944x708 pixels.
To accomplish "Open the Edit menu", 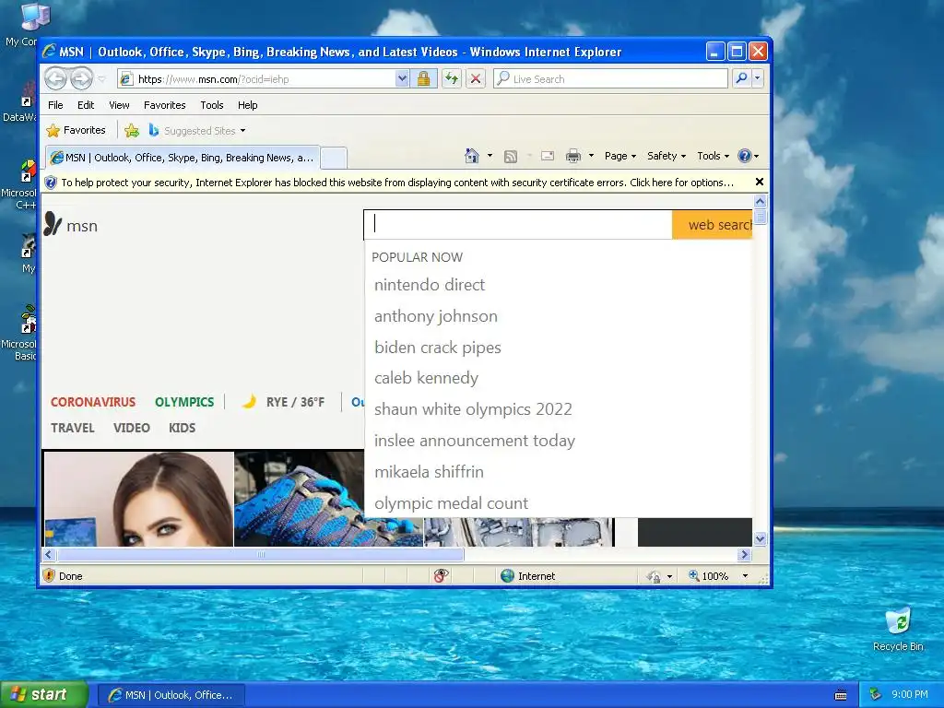I will 86,105.
